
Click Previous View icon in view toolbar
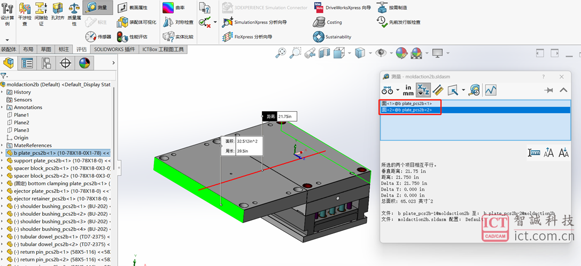pos(310,53)
